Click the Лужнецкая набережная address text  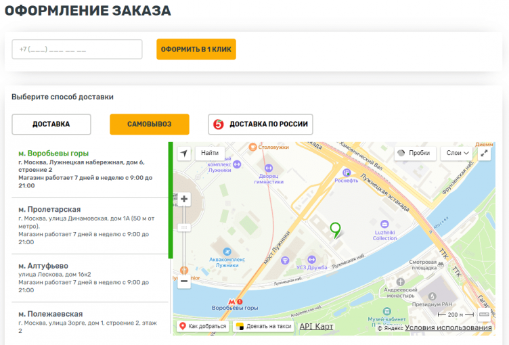[81, 166]
